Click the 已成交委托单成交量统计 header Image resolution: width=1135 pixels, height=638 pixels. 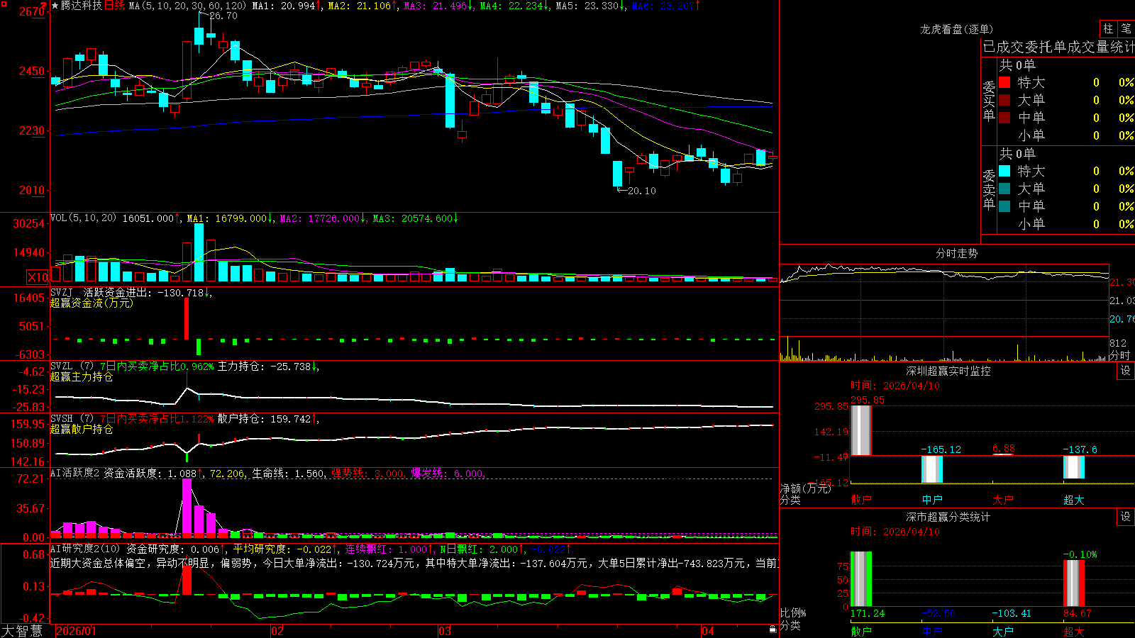tap(1058, 47)
